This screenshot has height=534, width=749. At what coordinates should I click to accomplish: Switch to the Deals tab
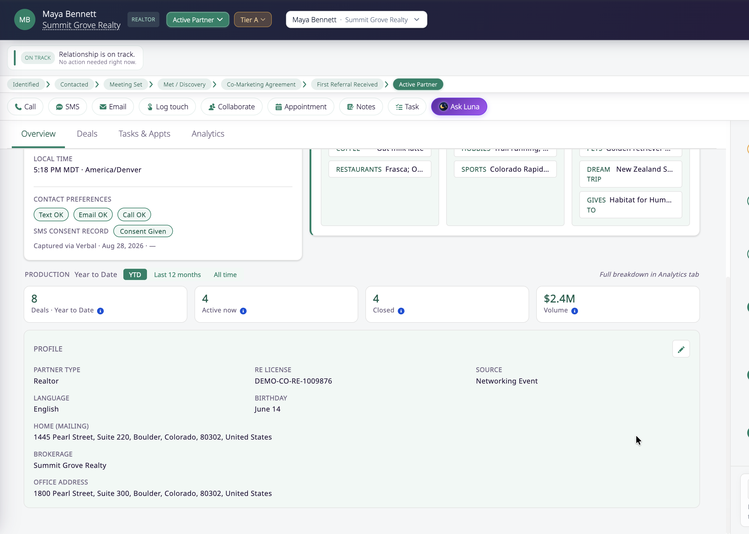pos(87,134)
